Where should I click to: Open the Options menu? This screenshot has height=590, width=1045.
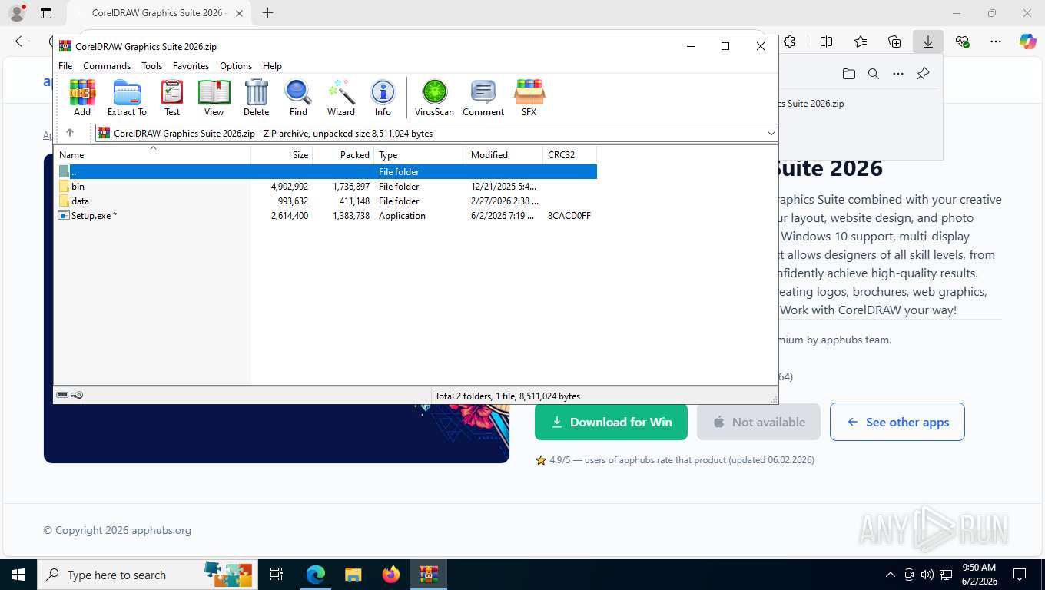pos(236,66)
